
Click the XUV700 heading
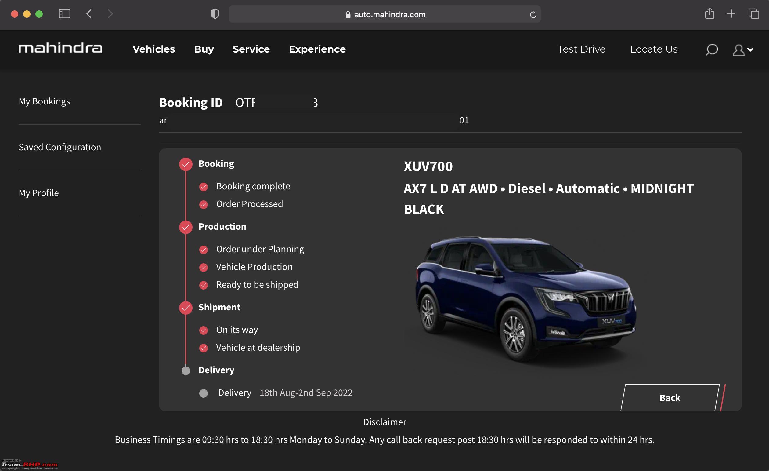(x=428, y=166)
